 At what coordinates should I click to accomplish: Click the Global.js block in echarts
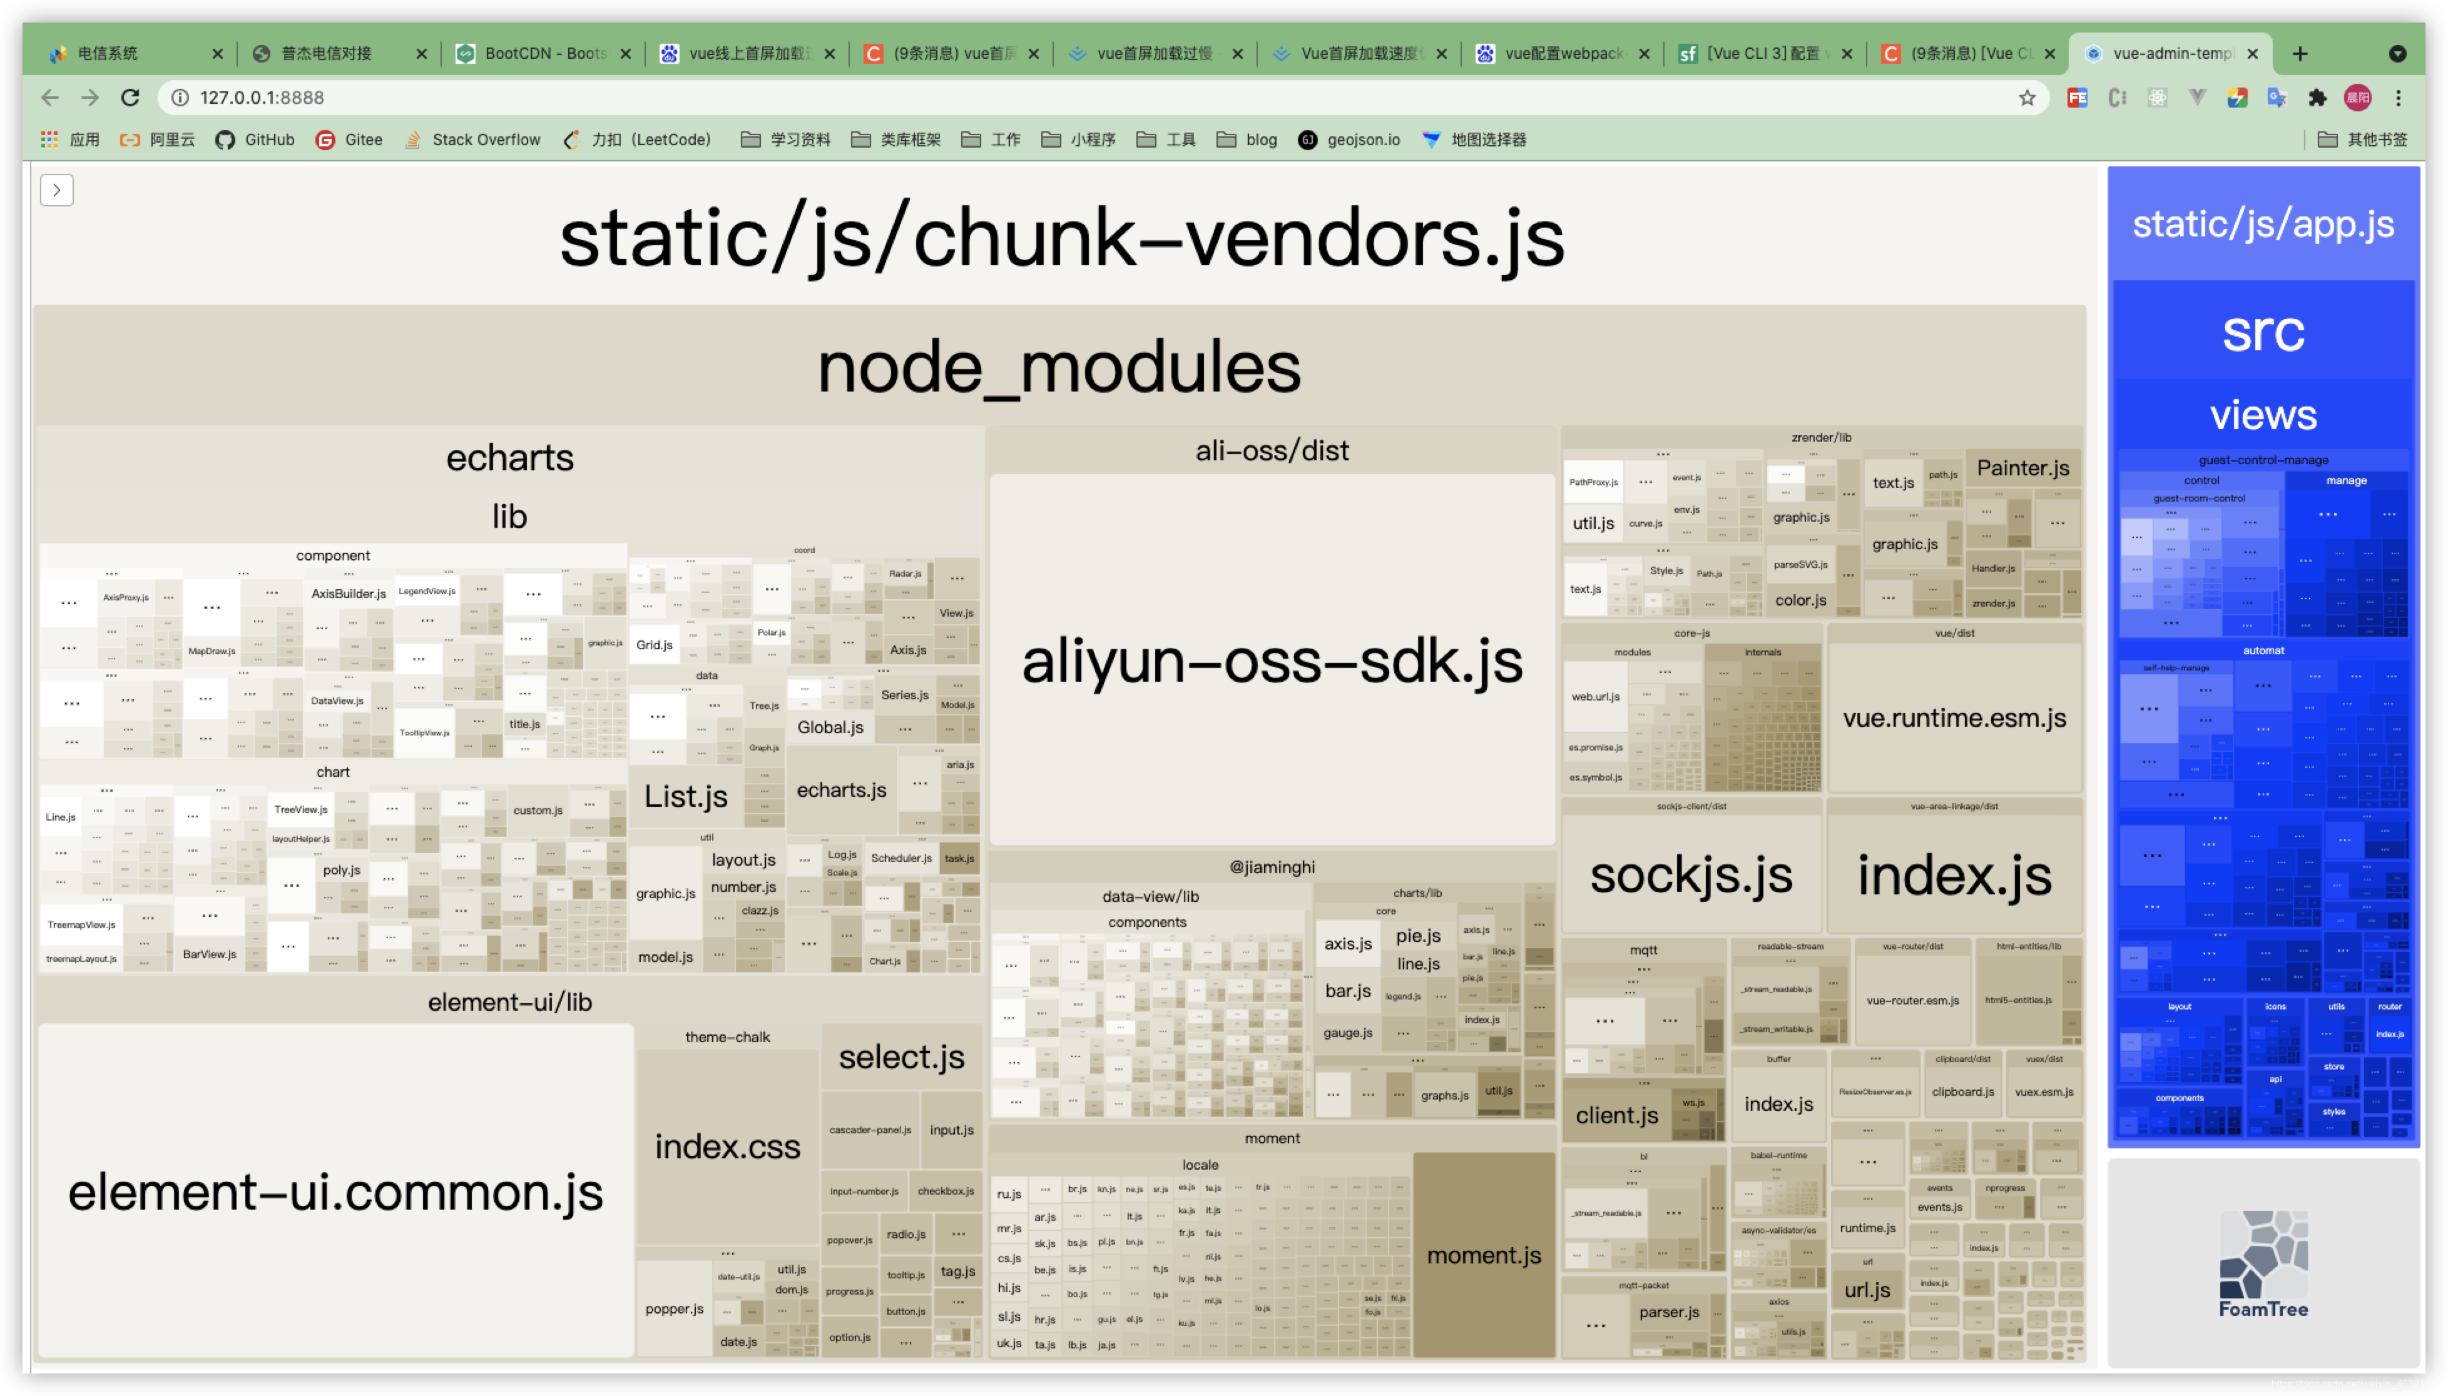[830, 727]
